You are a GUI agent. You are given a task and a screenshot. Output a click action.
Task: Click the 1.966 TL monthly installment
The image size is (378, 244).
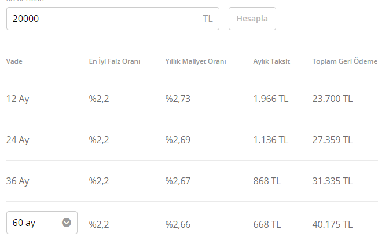[x=271, y=99]
